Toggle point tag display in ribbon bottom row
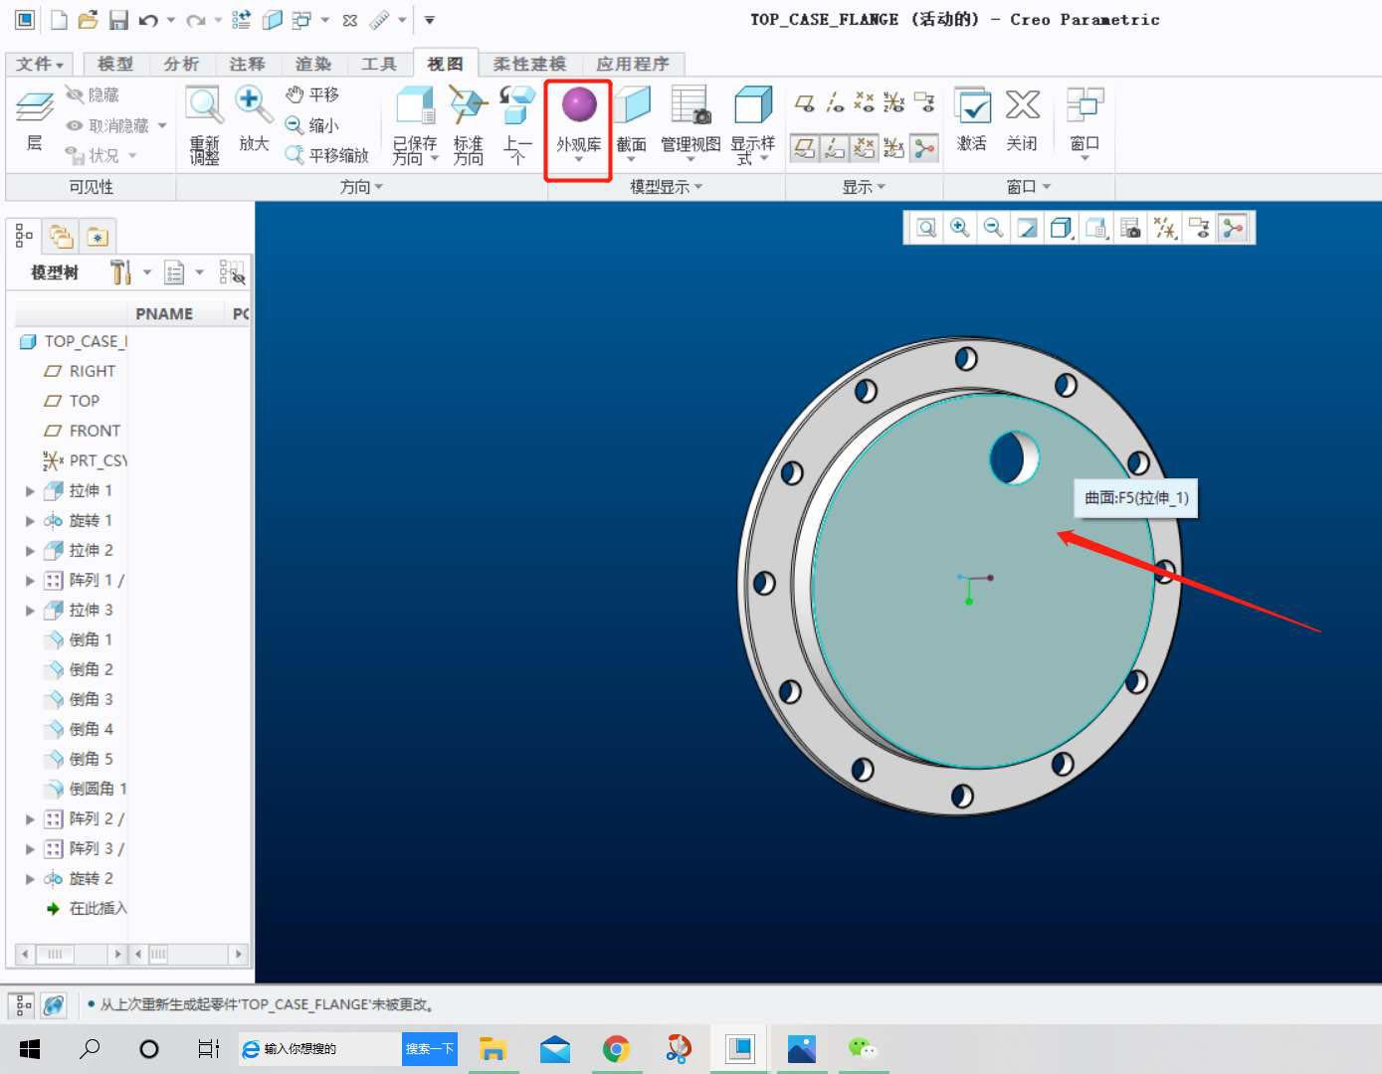The height and width of the screenshot is (1074, 1382). point(864,148)
